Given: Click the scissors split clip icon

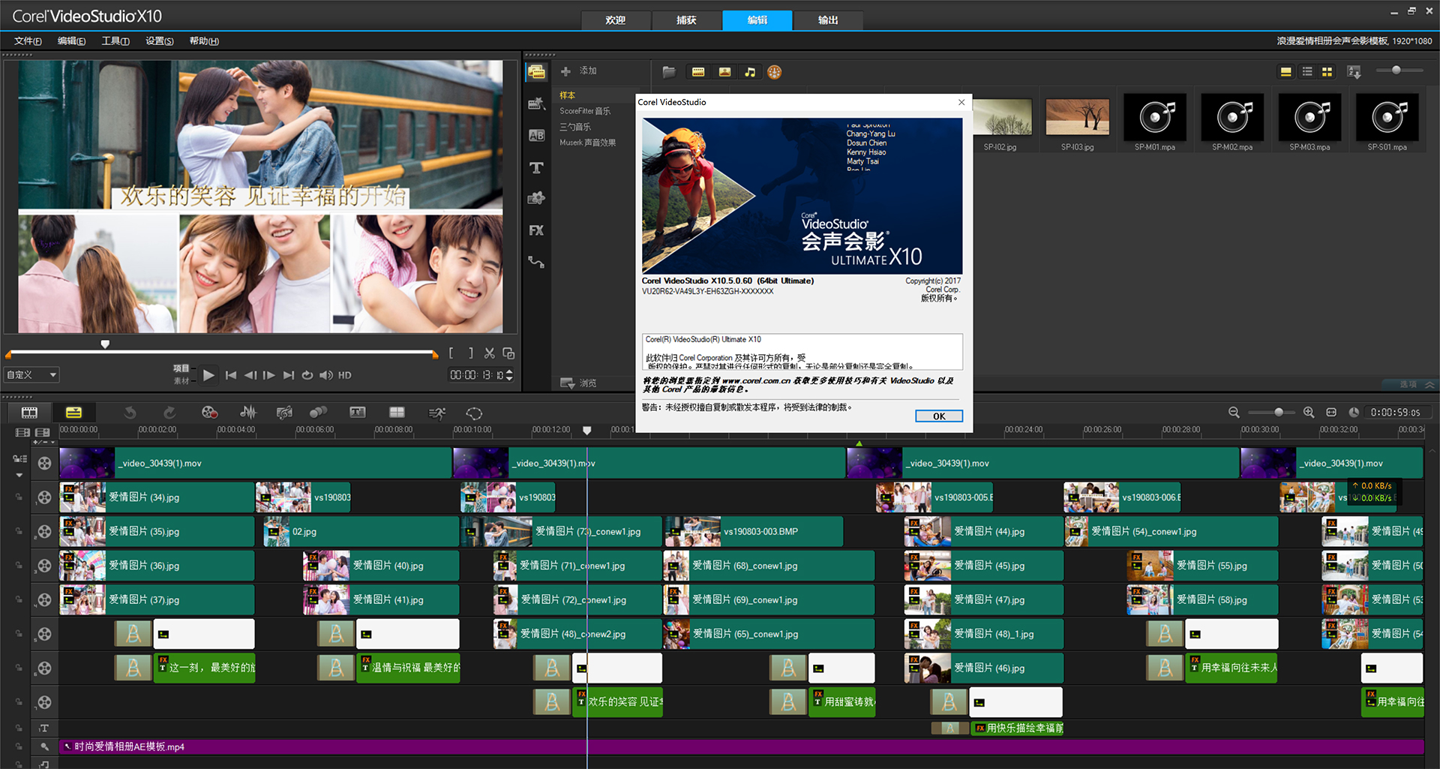Looking at the screenshot, I should [x=489, y=353].
